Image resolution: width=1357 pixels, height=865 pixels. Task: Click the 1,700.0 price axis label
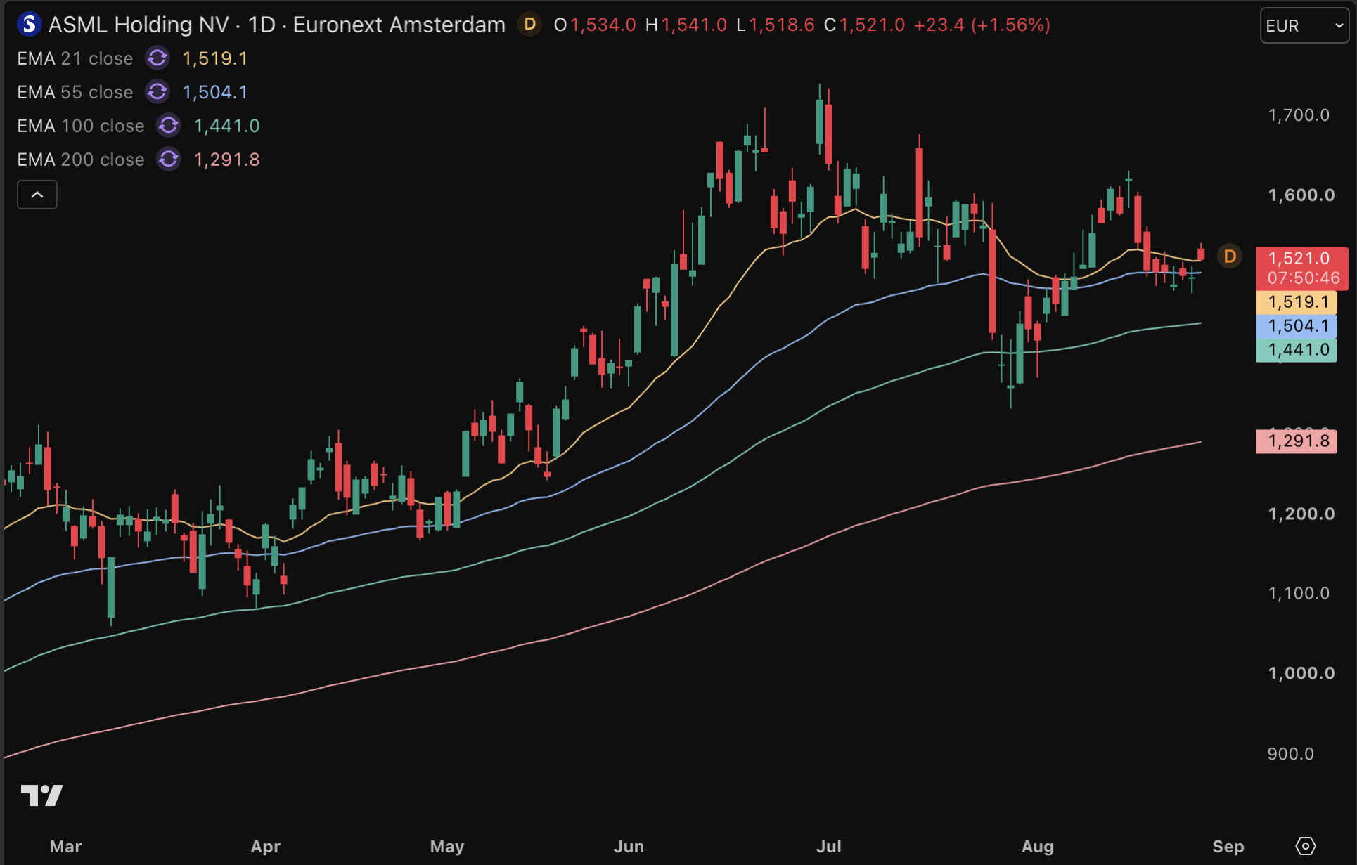coord(1299,115)
